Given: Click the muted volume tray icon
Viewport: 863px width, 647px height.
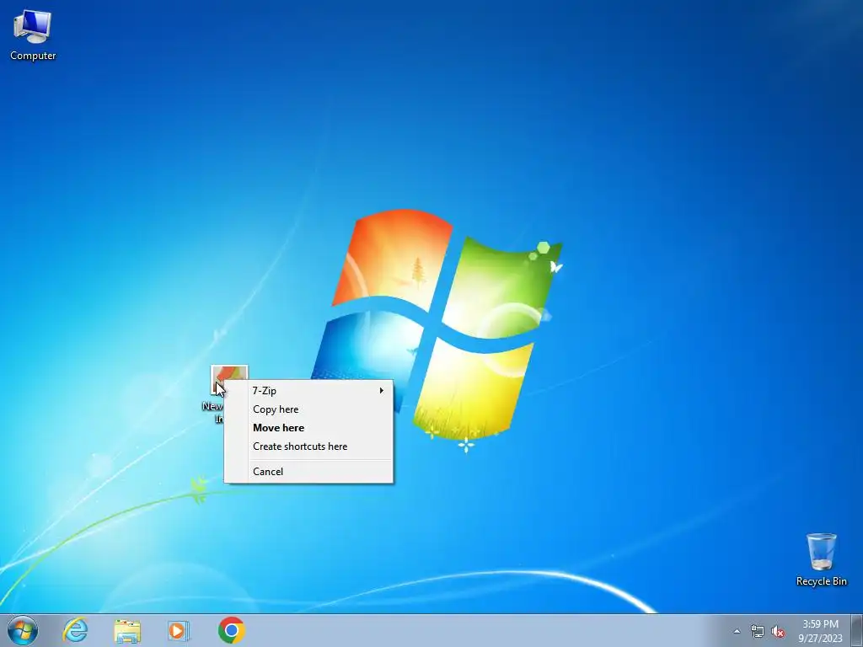Looking at the screenshot, I should tap(778, 632).
